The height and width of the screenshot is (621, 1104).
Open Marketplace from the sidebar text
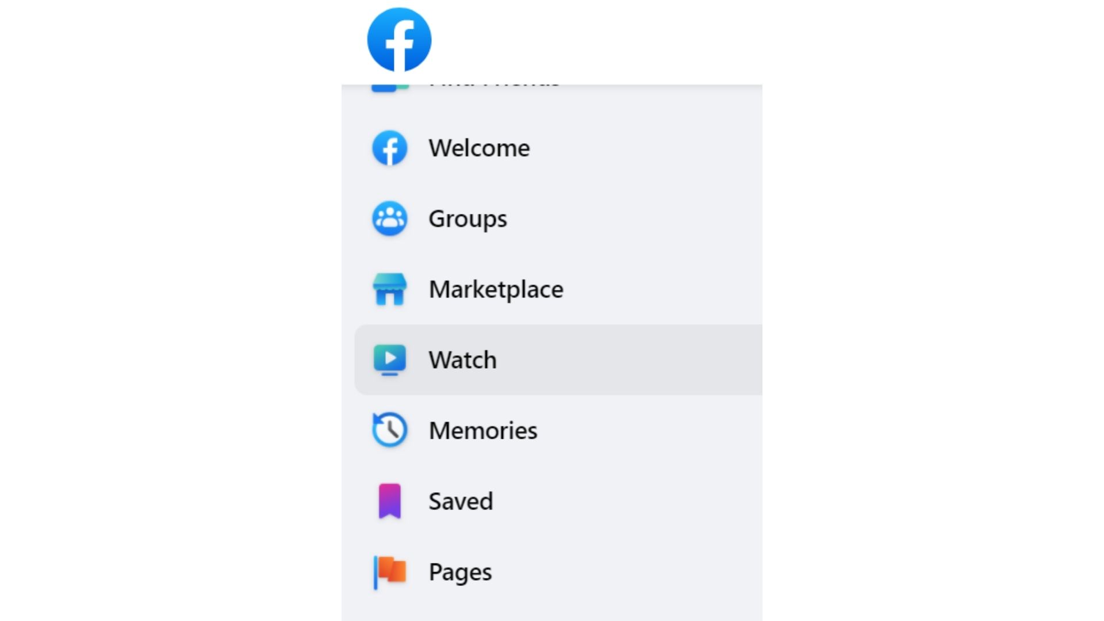coord(496,289)
